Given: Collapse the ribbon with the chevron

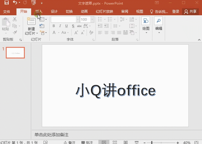Looking at the screenshot, I should click(x=199, y=40).
